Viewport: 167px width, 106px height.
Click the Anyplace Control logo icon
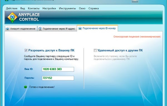click(x=13, y=17)
